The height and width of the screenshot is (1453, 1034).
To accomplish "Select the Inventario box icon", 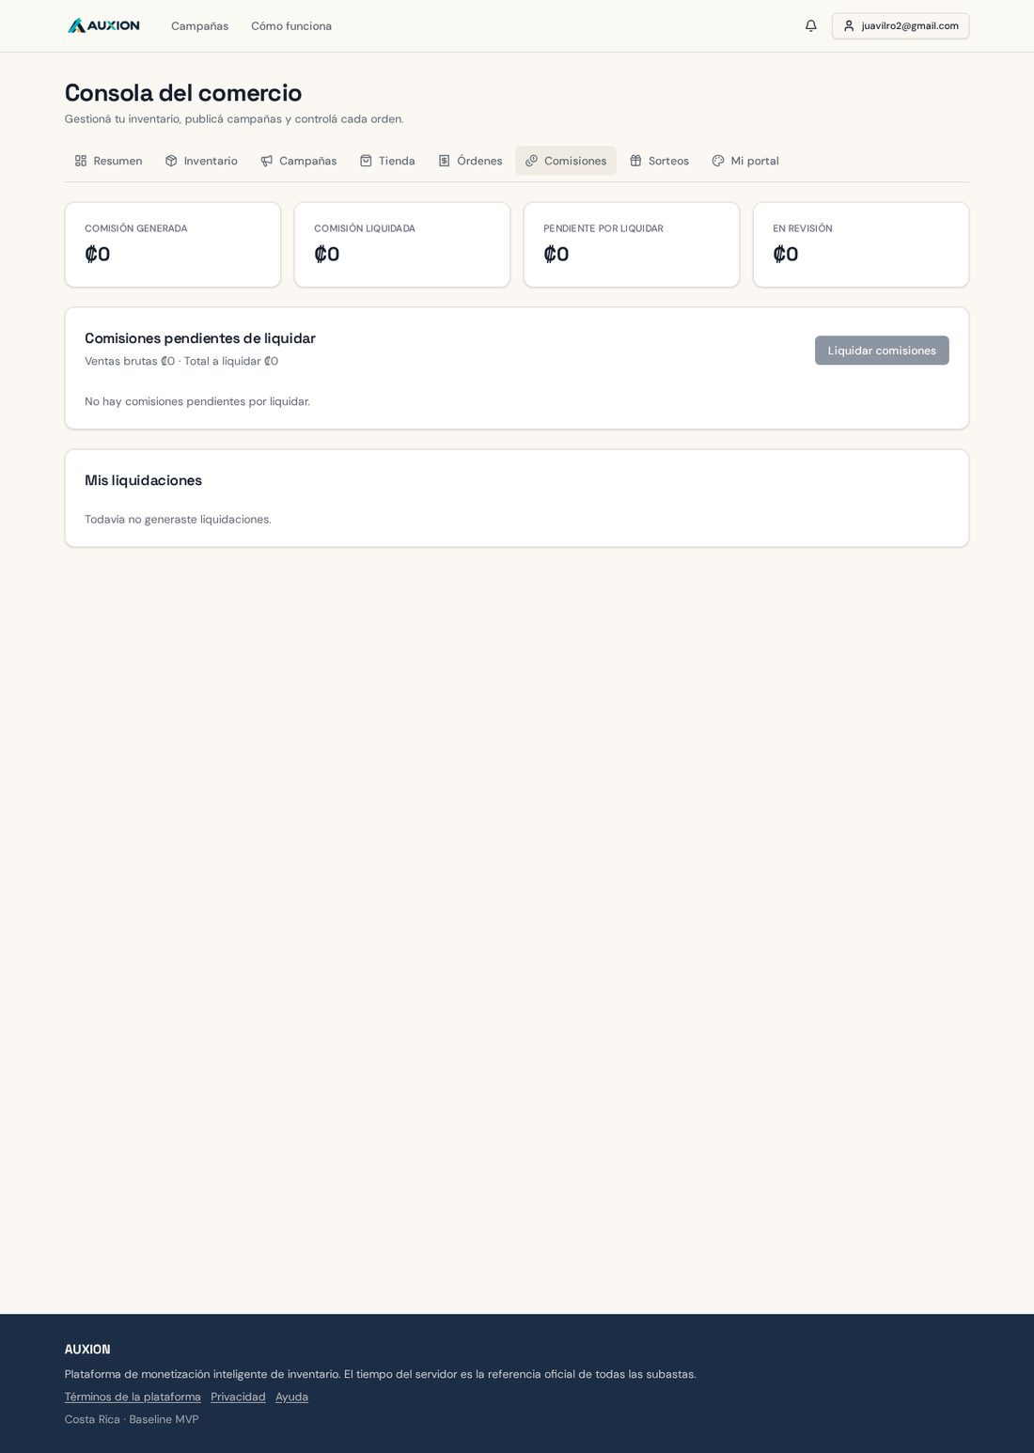I will [x=171, y=161].
